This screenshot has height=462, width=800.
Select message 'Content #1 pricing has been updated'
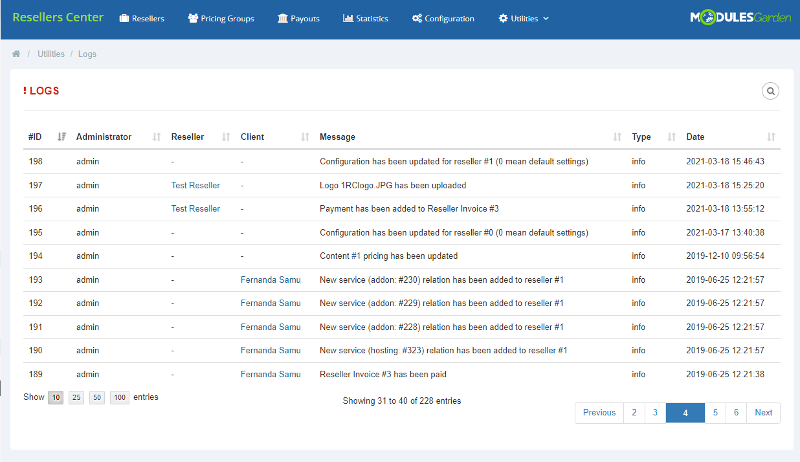[388, 256]
